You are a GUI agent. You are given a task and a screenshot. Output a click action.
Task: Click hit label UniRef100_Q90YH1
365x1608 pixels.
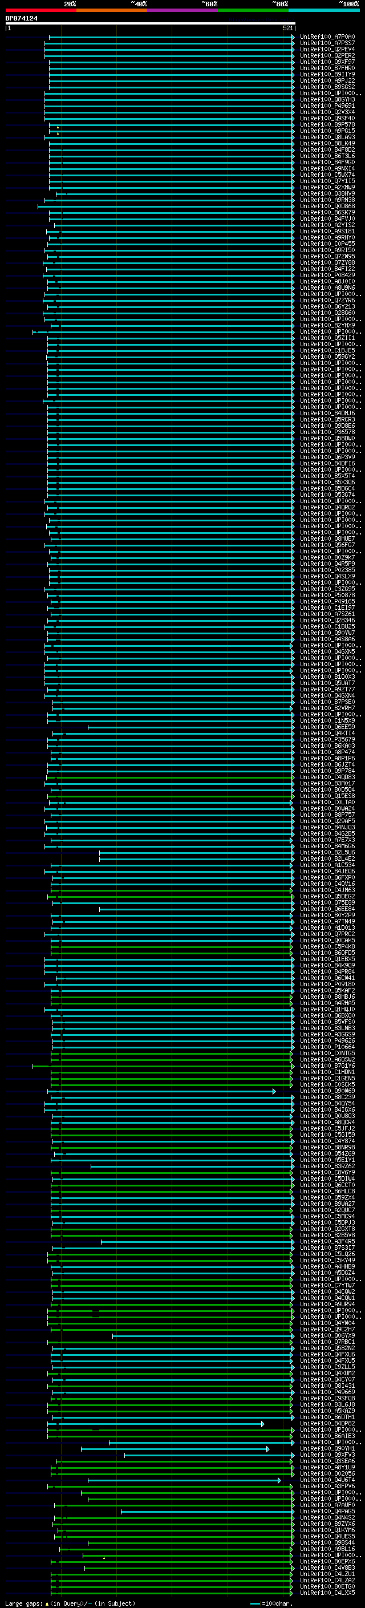pyautogui.click(x=327, y=1448)
